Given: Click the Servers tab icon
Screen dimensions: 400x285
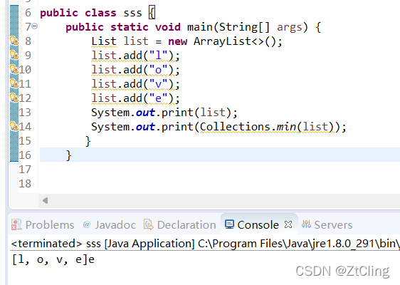Looking at the screenshot, I should tap(306, 224).
